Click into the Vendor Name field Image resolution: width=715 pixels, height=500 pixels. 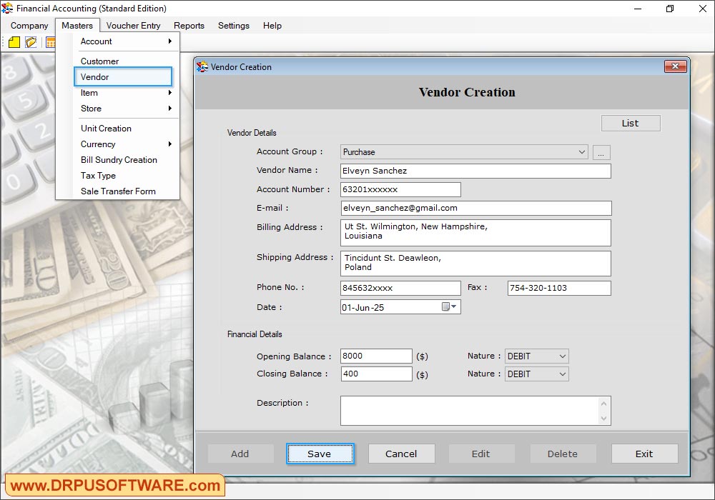475,171
